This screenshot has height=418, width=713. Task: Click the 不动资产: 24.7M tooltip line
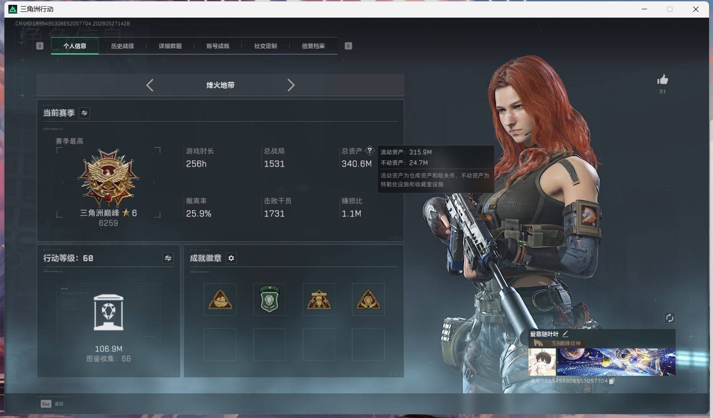[404, 163]
